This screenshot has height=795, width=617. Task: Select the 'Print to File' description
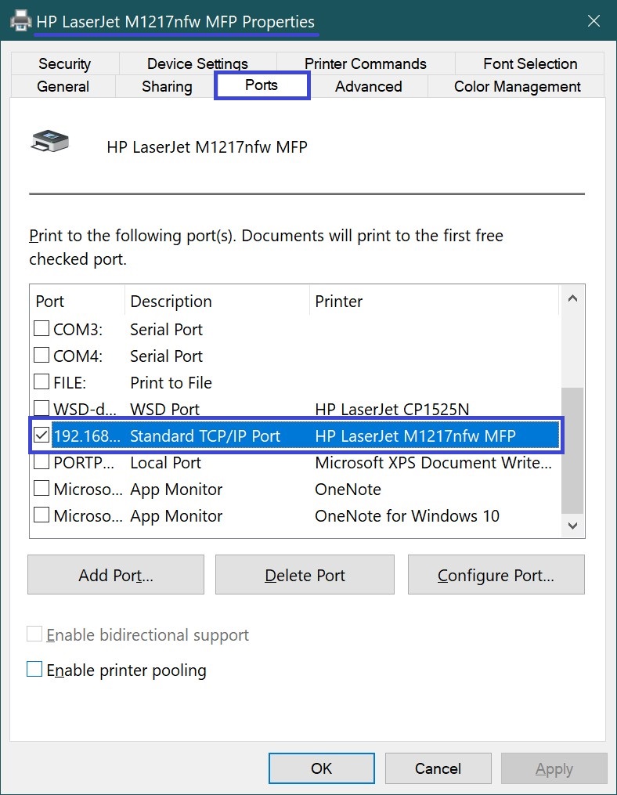(x=171, y=383)
